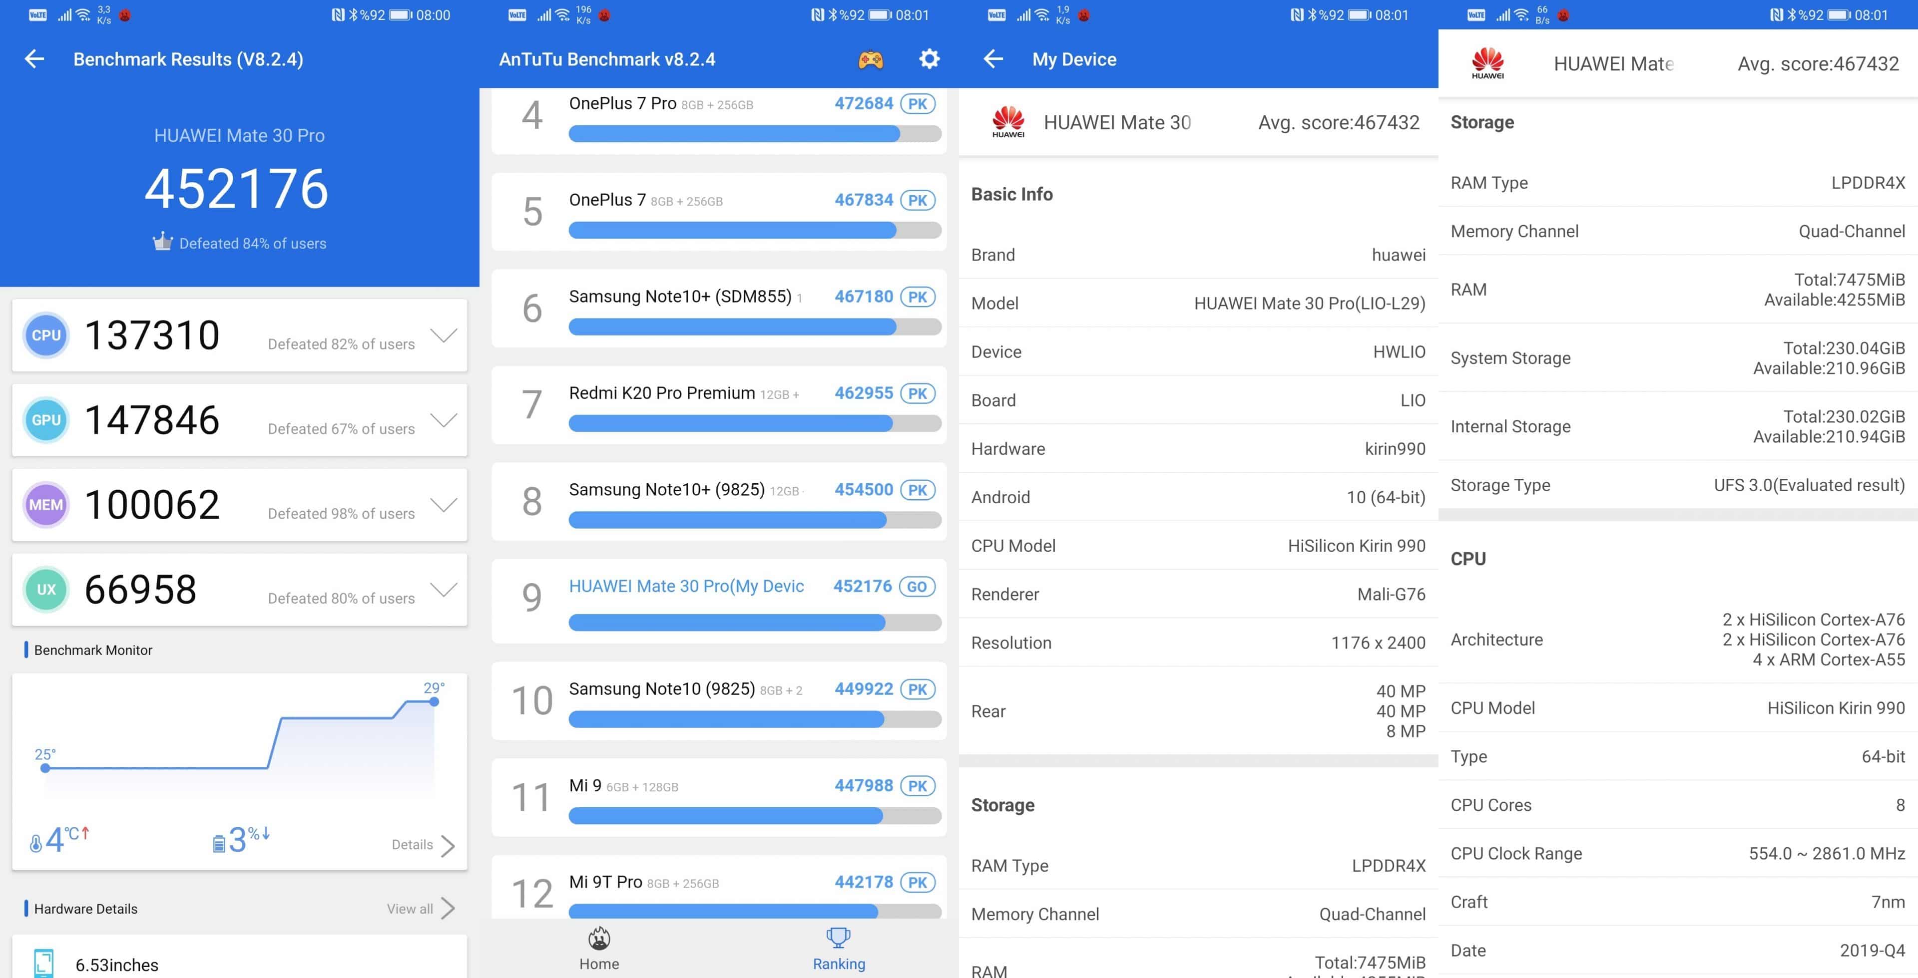Image resolution: width=1918 pixels, height=978 pixels.
Task: Click the Android 10 (64-bit) row
Action: coord(1198,497)
